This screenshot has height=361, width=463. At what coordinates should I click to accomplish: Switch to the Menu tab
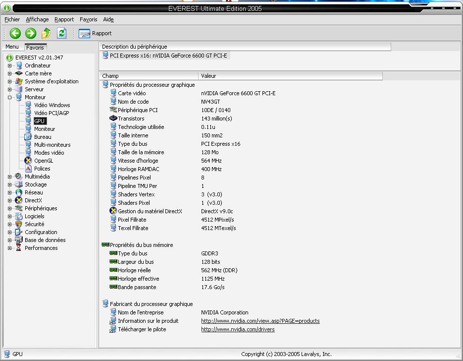pyautogui.click(x=12, y=47)
